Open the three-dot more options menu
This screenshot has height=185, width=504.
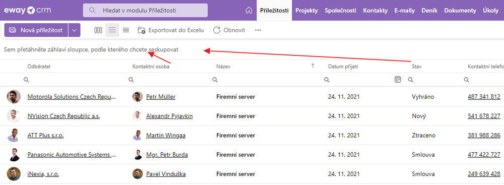click(258, 30)
